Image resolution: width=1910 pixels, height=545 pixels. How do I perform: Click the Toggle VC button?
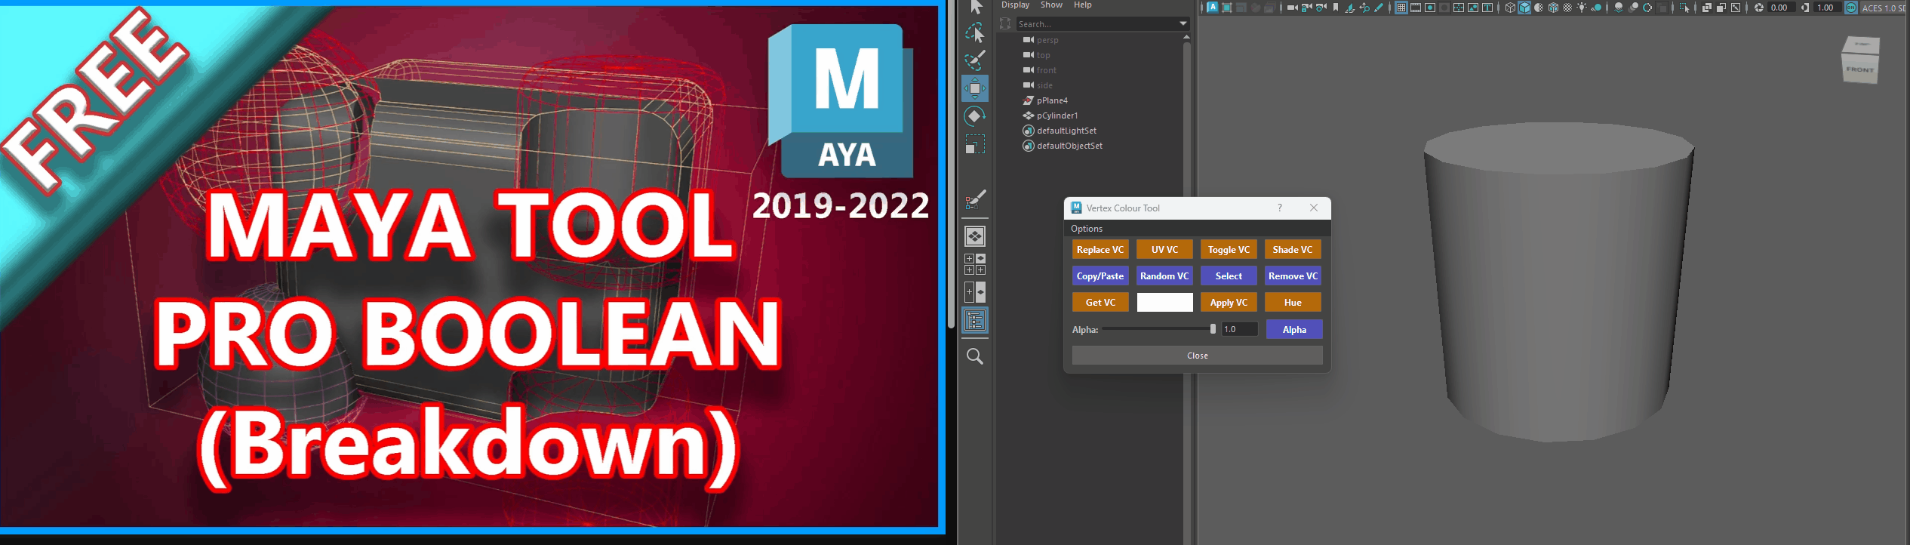click(1229, 250)
